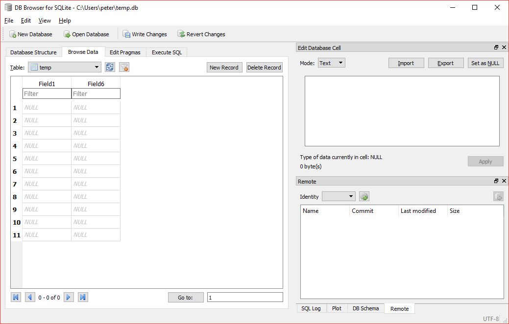
Task: Click the Go to button
Action: pos(186,297)
